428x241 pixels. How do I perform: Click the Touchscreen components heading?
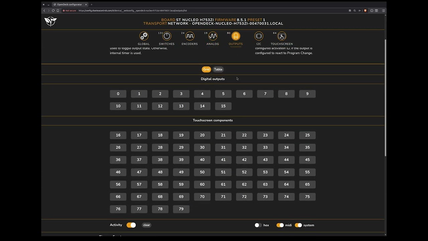pos(213,120)
